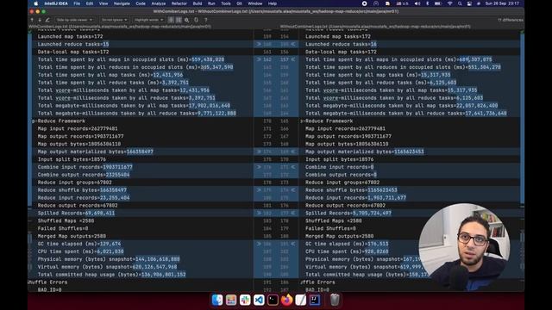Click right pane Data-local map tasks=172 line
The image size is (552, 310).
341,52
